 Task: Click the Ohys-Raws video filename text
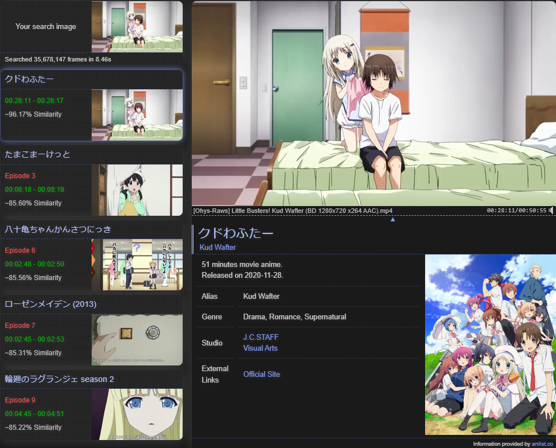point(293,211)
